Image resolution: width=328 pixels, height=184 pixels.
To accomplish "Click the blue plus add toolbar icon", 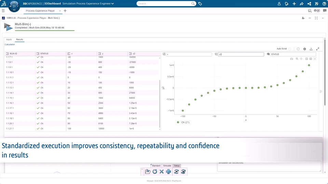I will [168, 172].
